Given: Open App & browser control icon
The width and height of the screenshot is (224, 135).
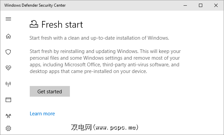Looking at the screenshot, I should pos(8,100).
